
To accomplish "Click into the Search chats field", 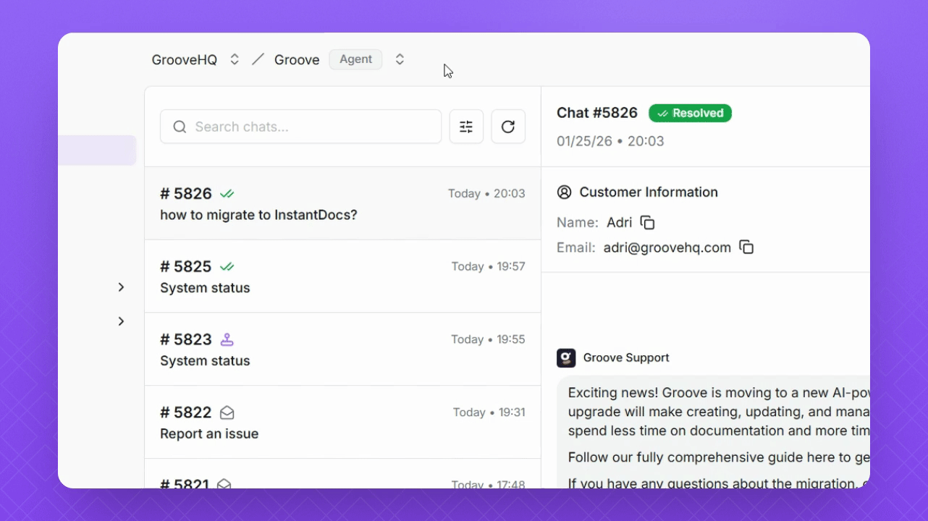I will point(301,127).
